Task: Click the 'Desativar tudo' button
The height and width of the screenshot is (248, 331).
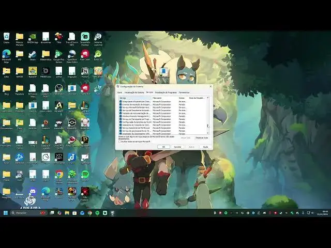Action: tap(202, 138)
